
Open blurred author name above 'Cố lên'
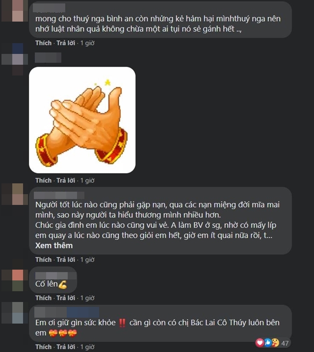(52, 276)
